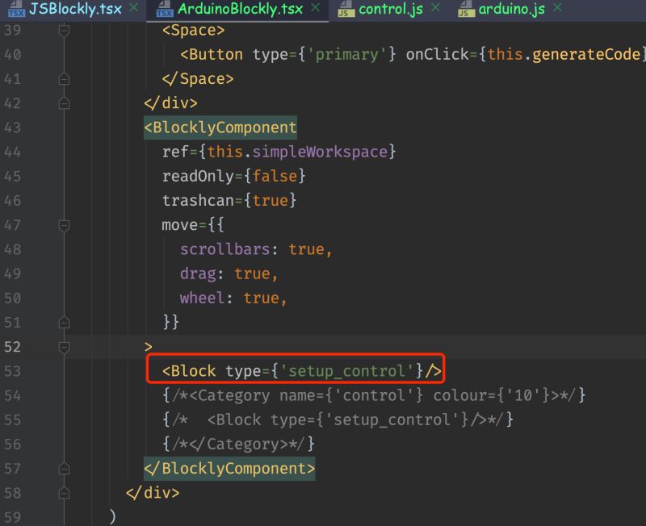The width and height of the screenshot is (646, 526).
Task: Click the TSX file icon on ArduinoBlockly.tsx tab
Action: (165, 10)
